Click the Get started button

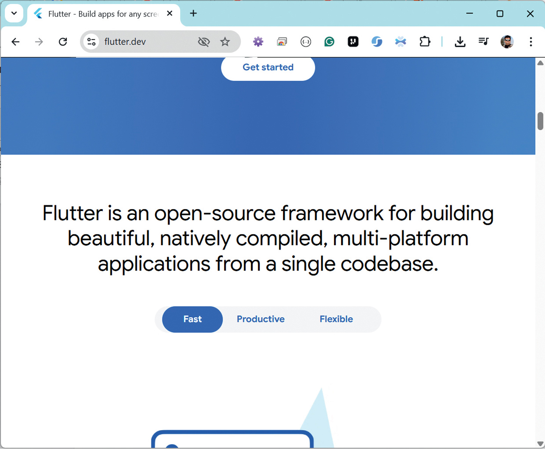coord(268,67)
